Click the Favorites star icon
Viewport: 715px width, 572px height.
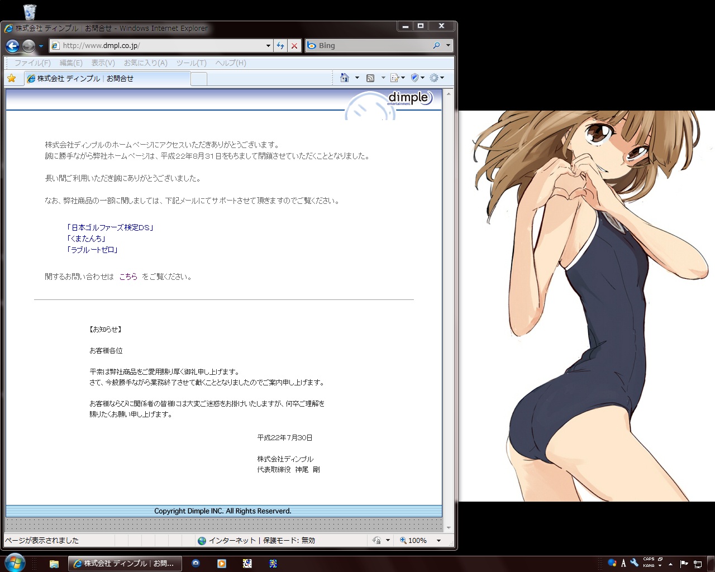click(12, 78)
